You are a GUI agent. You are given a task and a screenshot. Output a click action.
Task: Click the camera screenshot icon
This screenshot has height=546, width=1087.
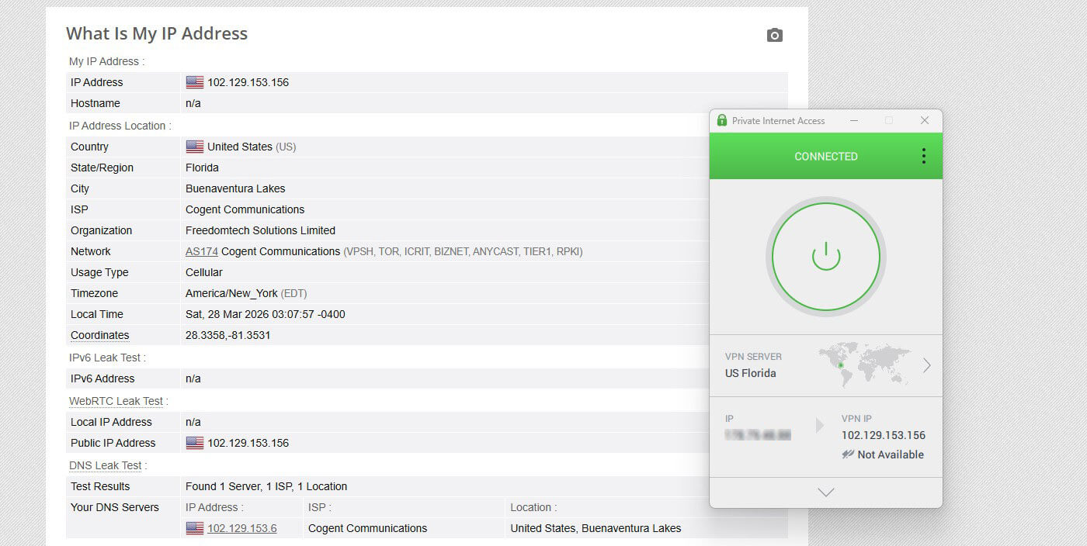click(774, 34)
